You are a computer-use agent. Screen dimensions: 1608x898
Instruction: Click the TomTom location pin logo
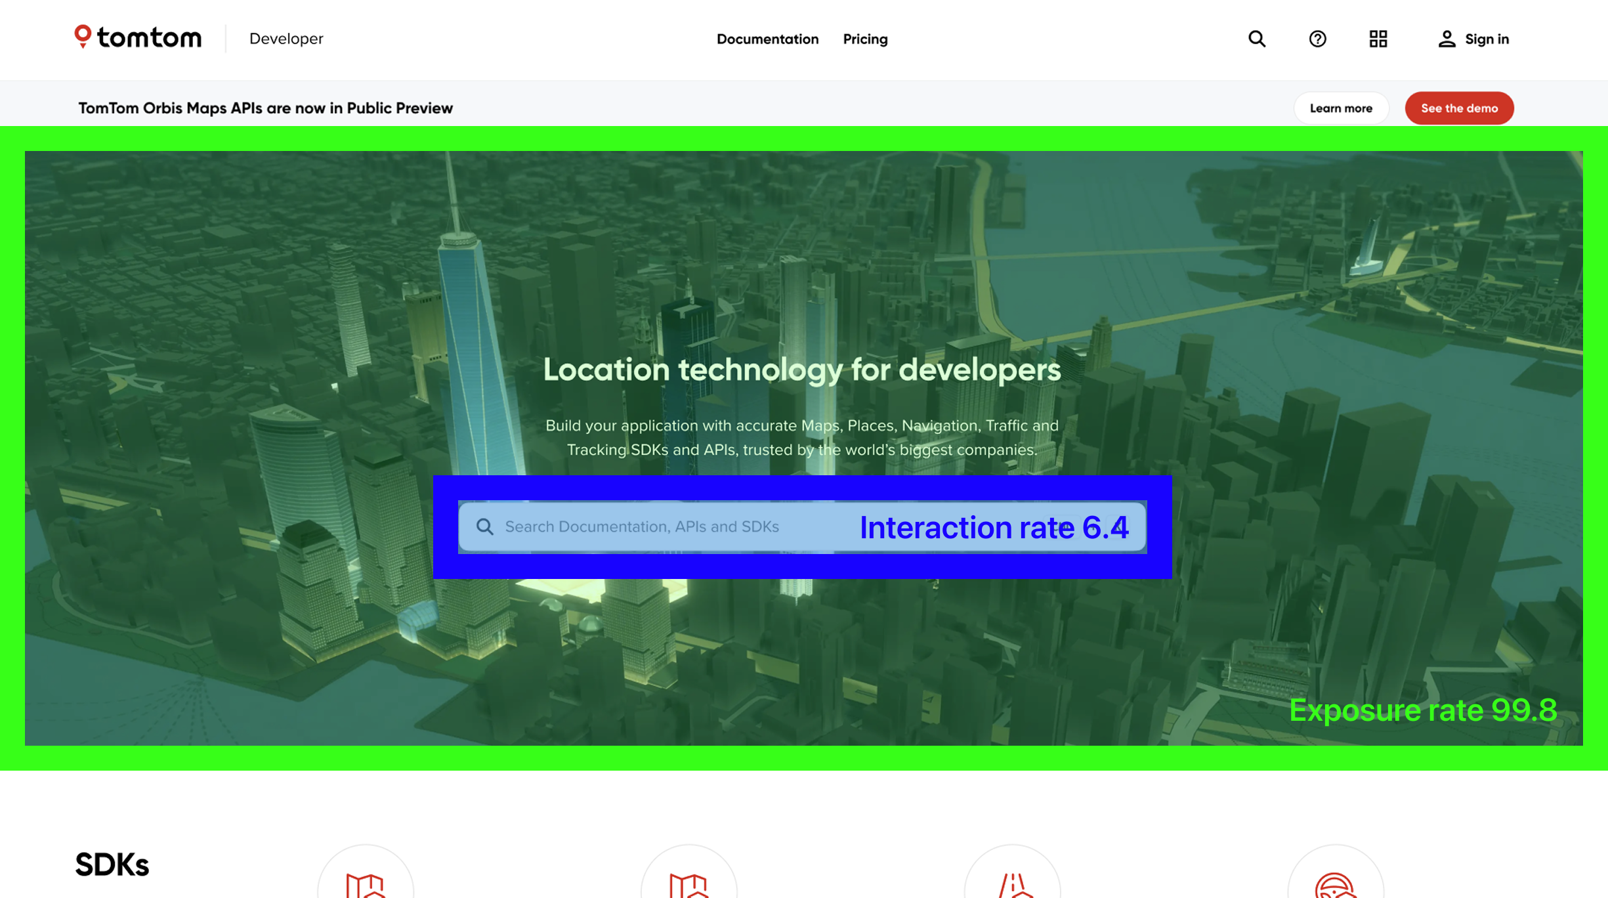83,37
